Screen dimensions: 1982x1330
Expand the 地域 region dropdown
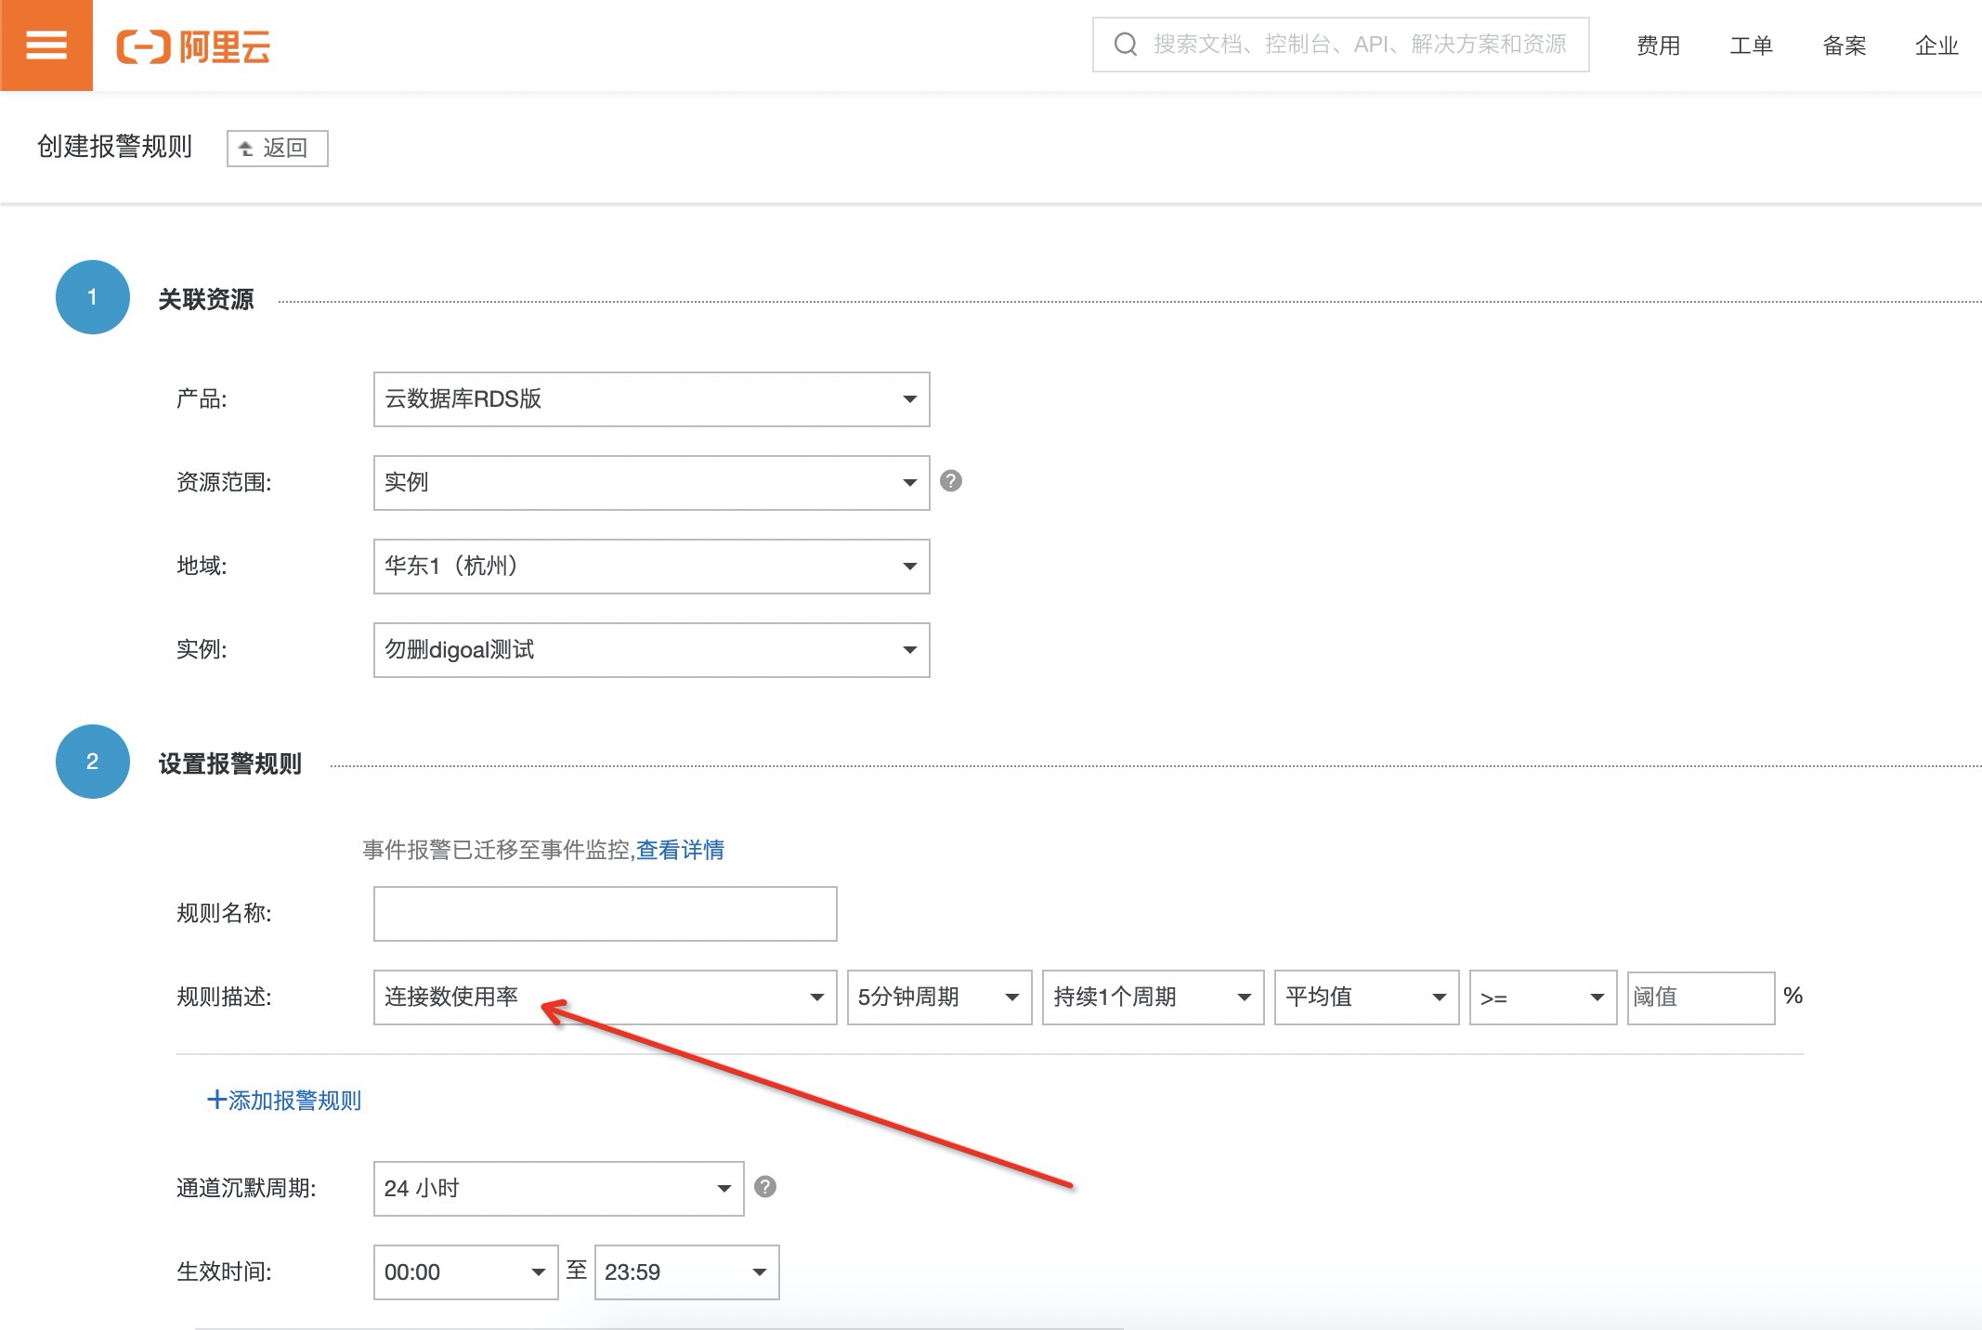pyautogui.click(x=650, y=567)
